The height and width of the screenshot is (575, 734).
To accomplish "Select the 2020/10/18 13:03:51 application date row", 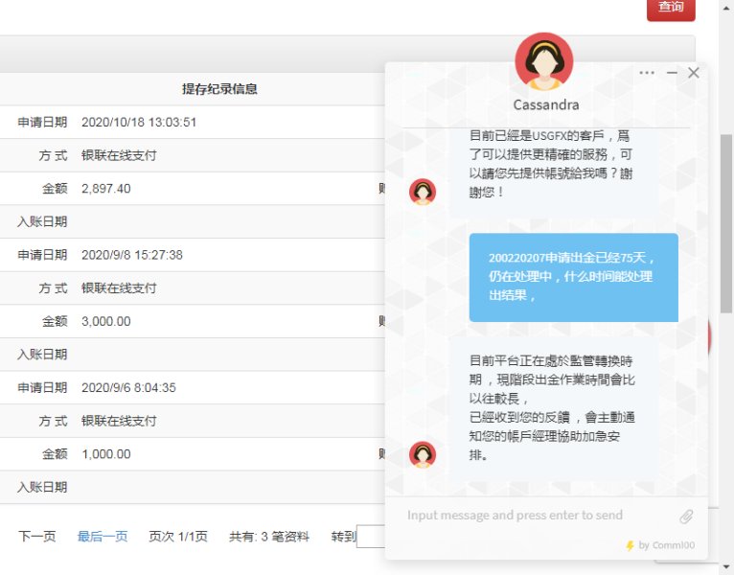I will 139,123.
